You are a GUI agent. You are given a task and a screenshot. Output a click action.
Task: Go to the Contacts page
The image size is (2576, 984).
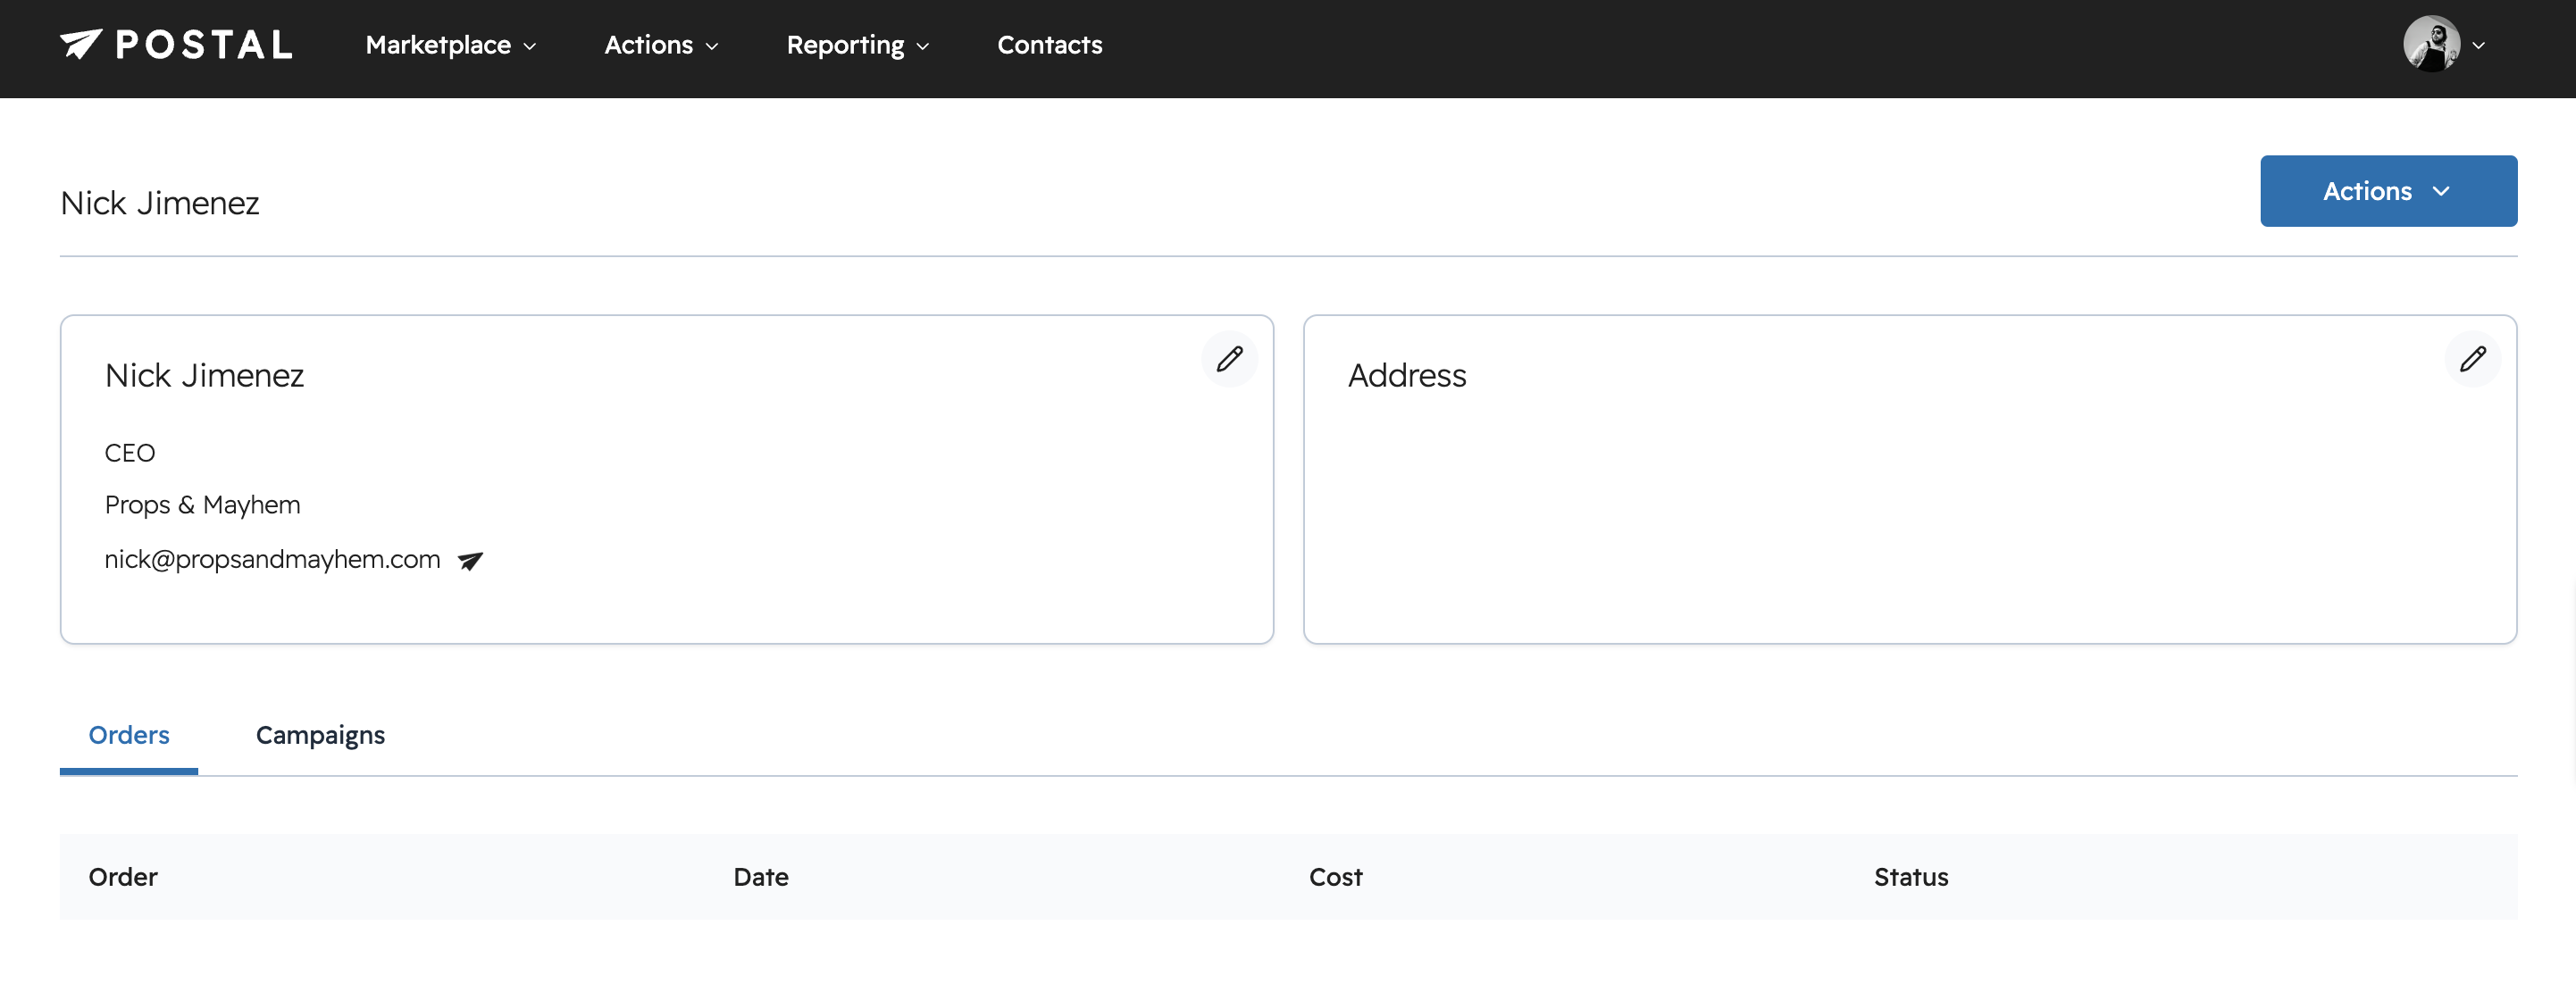tap(1049, 45)
